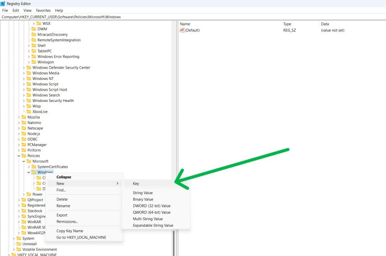This screenshot has height=256, width=386.
Task: Collapse the Microsoft key under Policies
Action: [x=24, y=161]
